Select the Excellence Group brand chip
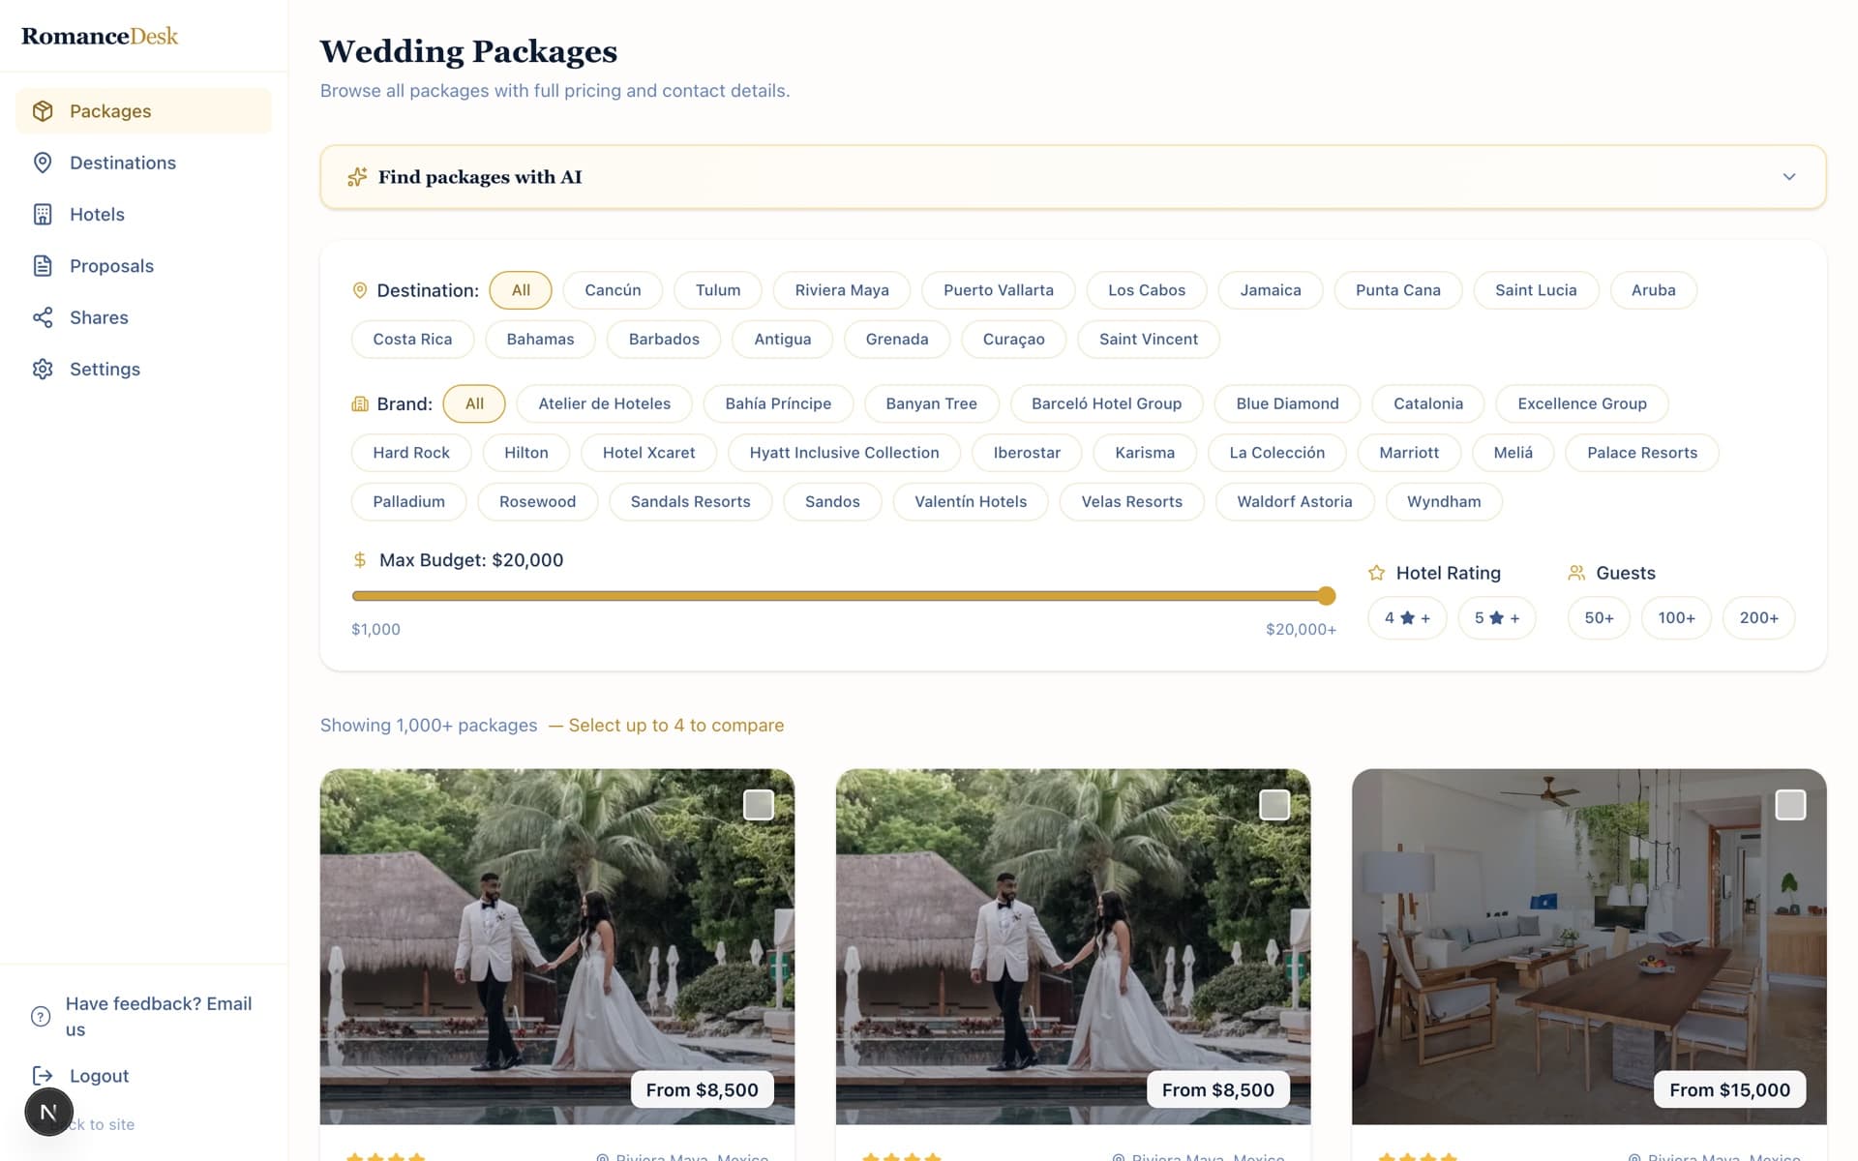This screenshot has height=1161, width=1858. [1582, 403]
